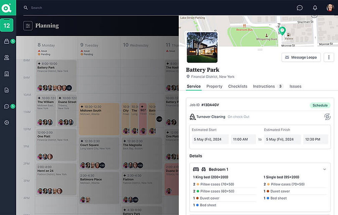
Task: Select the 8 Monday column header
Action: (46, 45)
